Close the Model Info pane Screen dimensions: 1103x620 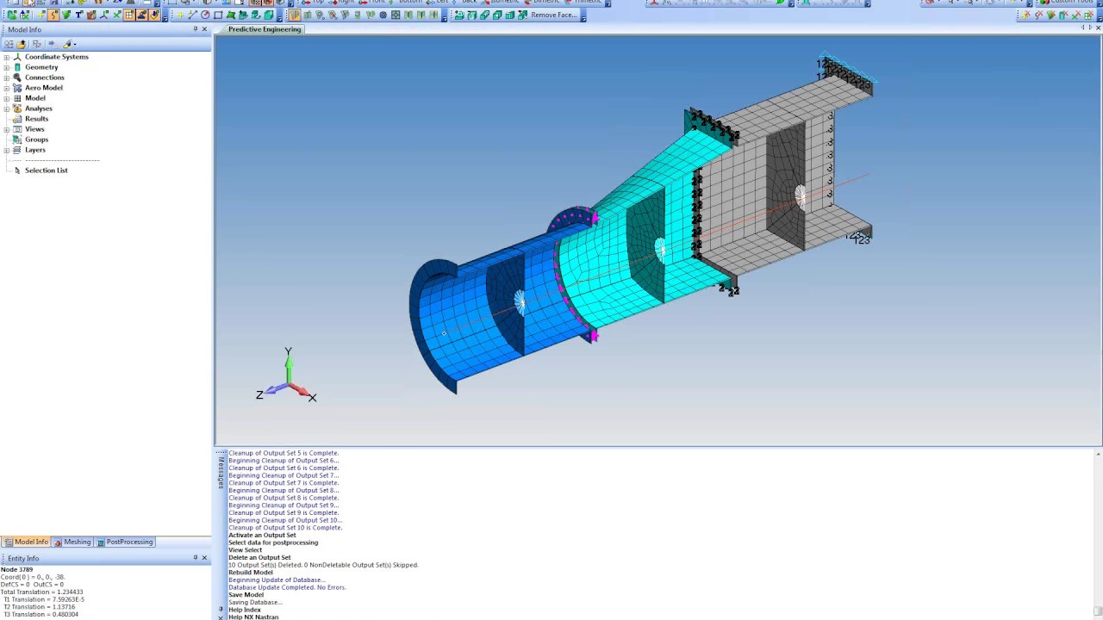coord(204,29)
